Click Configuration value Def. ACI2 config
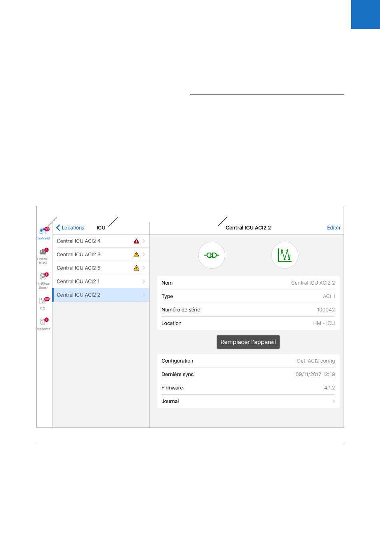380x538 pixels. pos(316,361)
